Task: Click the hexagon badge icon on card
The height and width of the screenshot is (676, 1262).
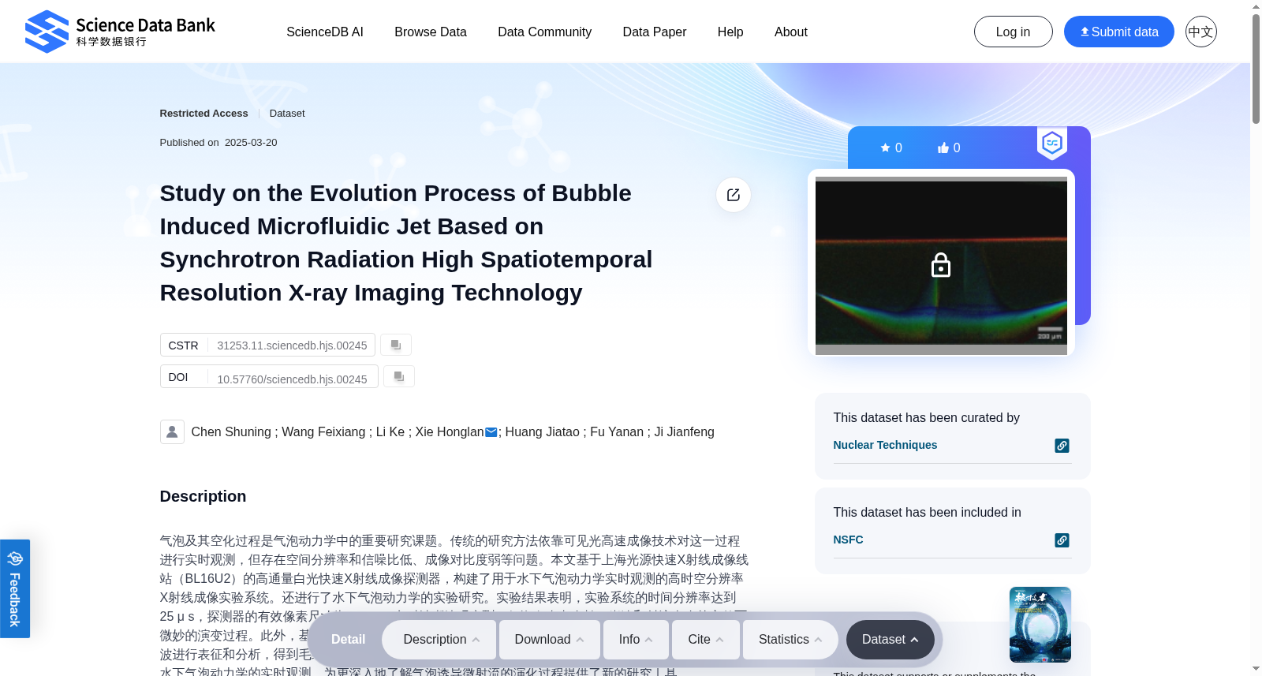Action: coord(1052,144)
